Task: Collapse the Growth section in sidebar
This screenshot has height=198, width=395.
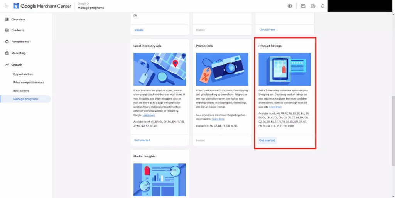Action: 17,65
